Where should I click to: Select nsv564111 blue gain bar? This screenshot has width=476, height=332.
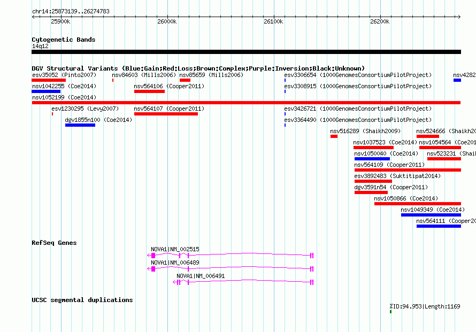tap(439, 226)
